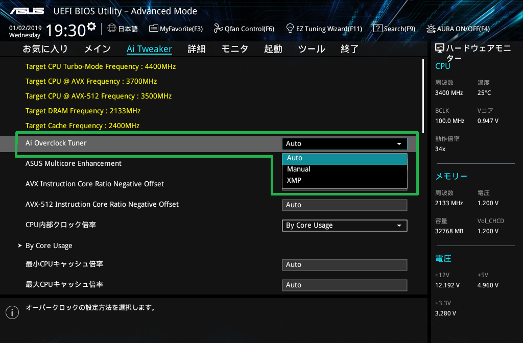Open the 終了 tab

349,49
